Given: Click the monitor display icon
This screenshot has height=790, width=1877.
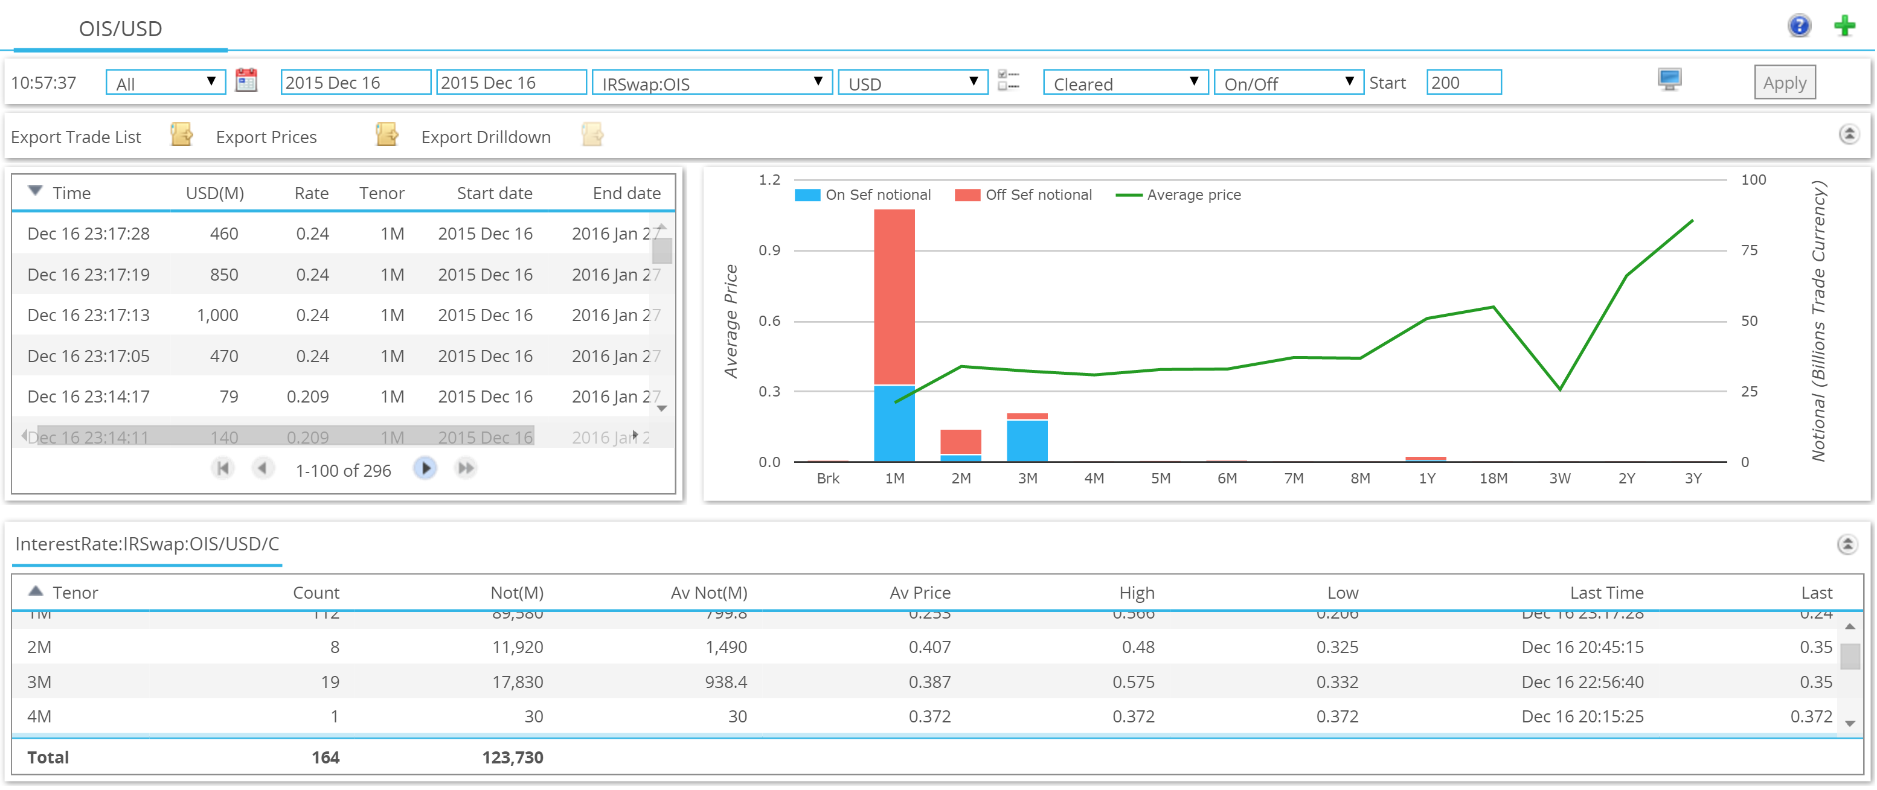Looking at the screenshot, I should (x=1669, y=80).
